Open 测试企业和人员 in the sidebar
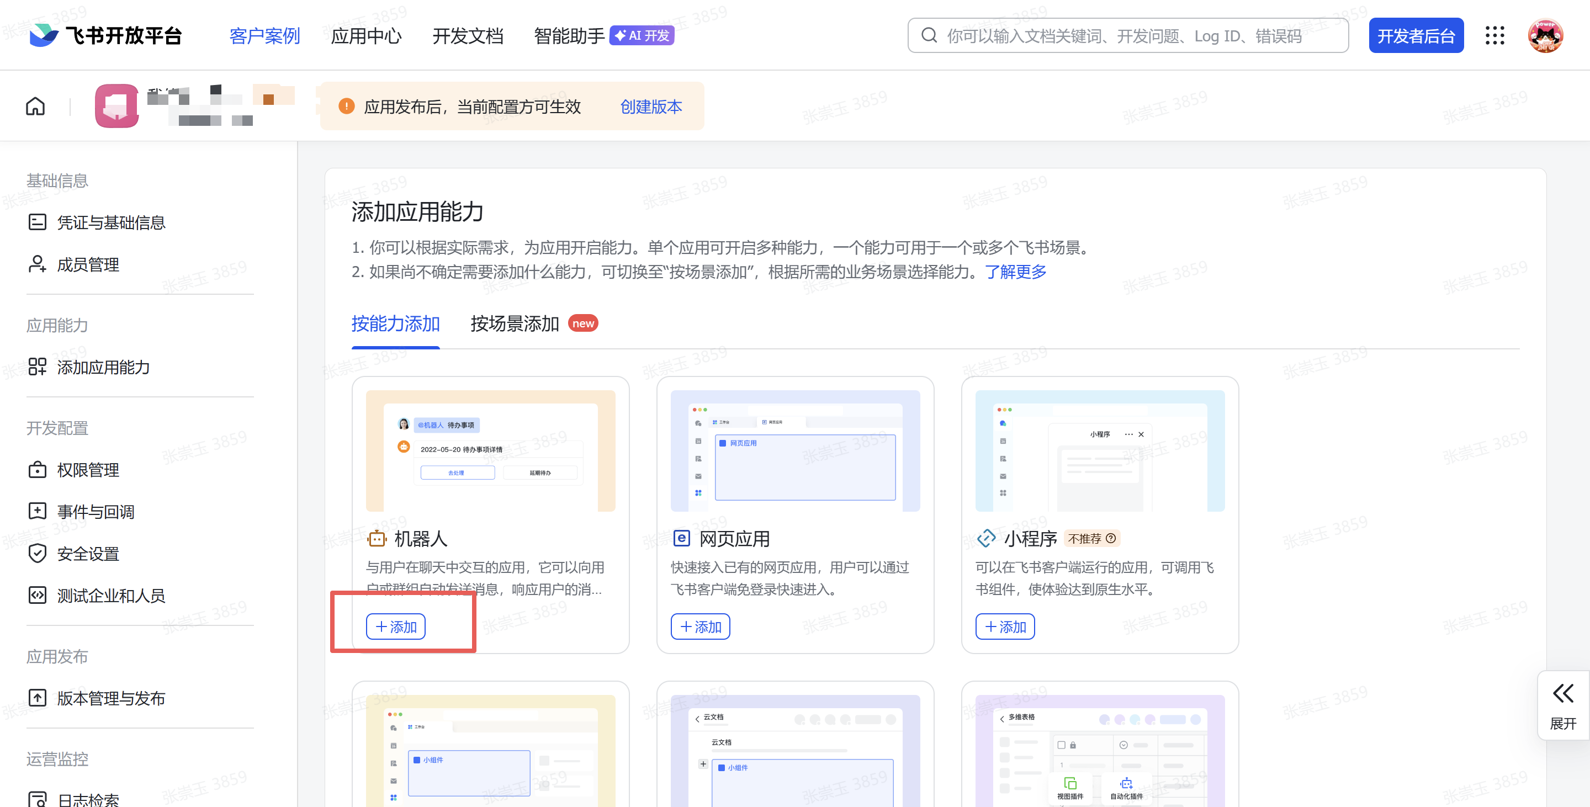 [111, 596]
